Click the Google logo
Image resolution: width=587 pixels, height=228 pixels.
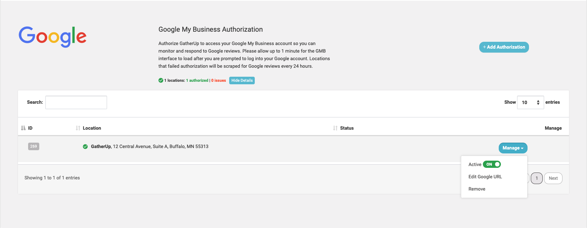pos(53,36)
